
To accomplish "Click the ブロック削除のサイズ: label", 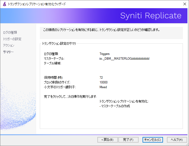I will tap(57, 82).
